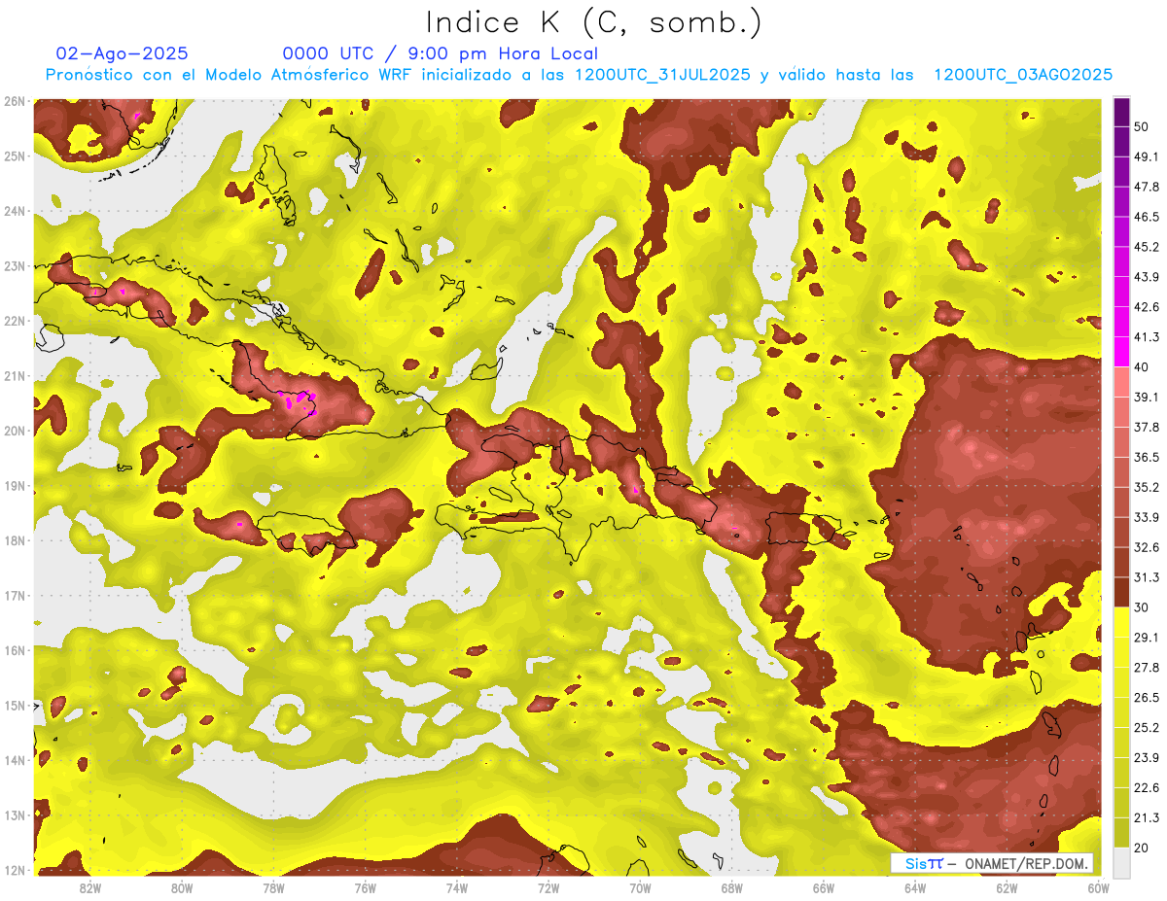This screenshot has height=901, width=1167.
Task: Click the title 'Indice K (C, somb.)'
Action: click(594, 22)
